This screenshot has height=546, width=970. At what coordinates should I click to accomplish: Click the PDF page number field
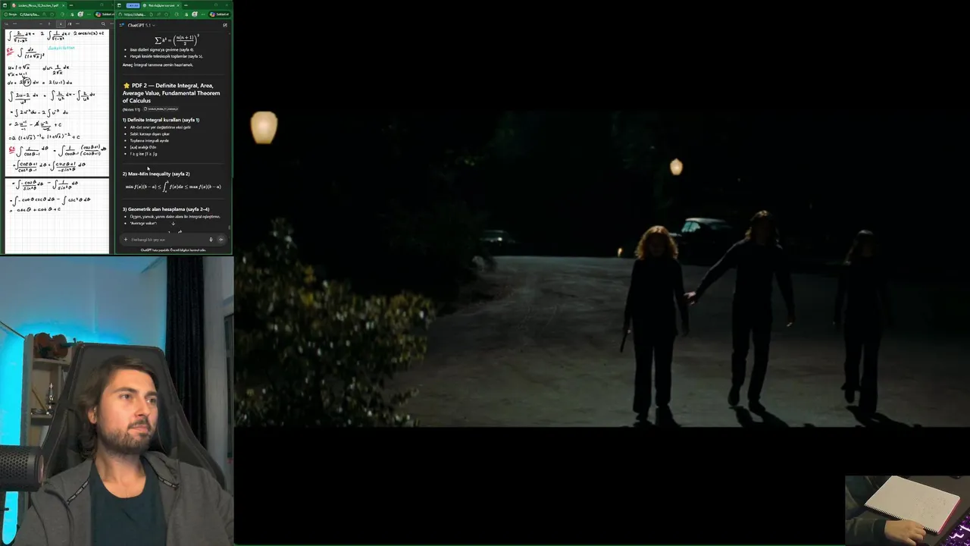tap(61, 24)
